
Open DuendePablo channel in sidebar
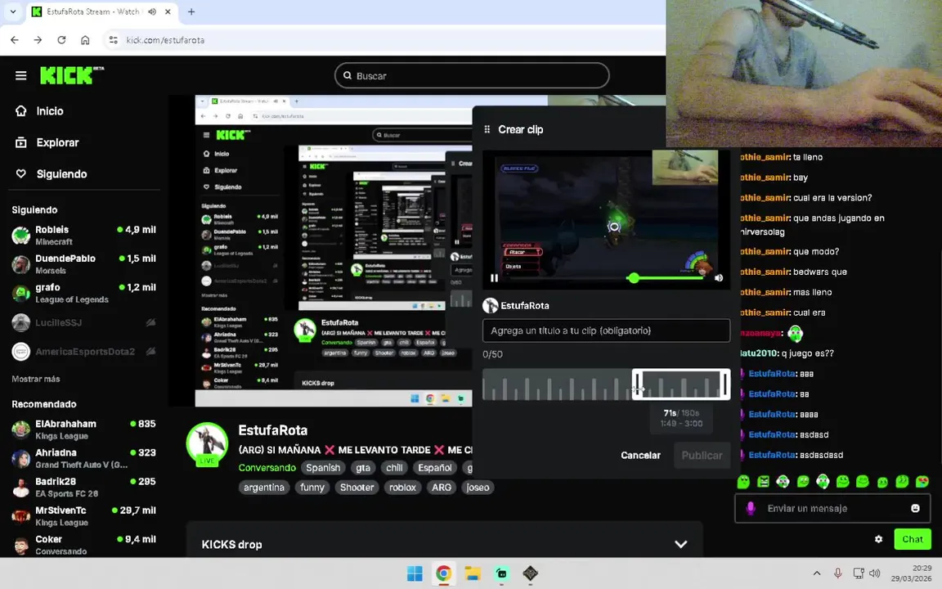pos(84,264)
